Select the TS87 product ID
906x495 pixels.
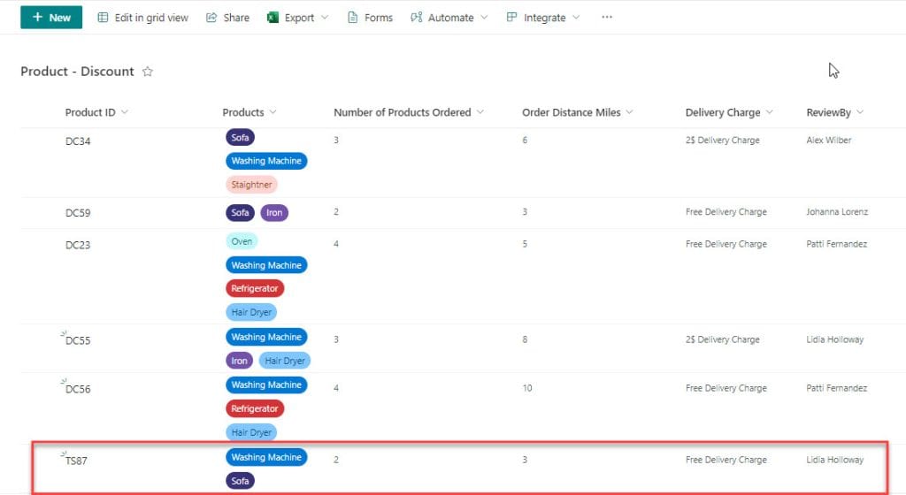point(76,461)
